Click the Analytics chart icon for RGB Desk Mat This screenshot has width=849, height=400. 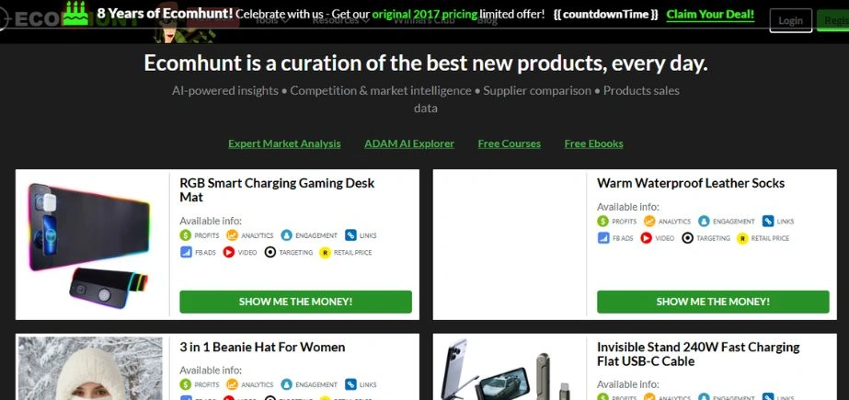233,235
